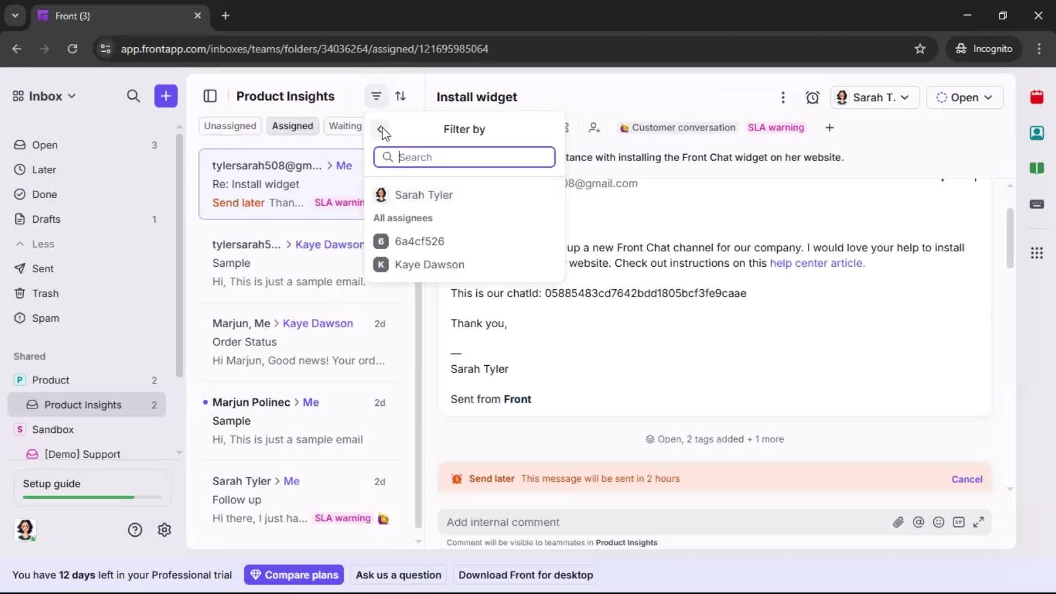Open the calendar panel in the right sidebar

point(1037,97)
